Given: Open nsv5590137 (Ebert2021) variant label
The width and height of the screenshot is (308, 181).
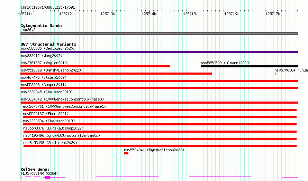Looking at the screenshot, I should tap(46, 114).
